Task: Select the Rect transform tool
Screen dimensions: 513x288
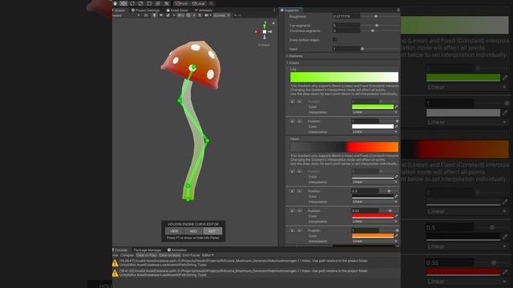Action: coord(149,3)
